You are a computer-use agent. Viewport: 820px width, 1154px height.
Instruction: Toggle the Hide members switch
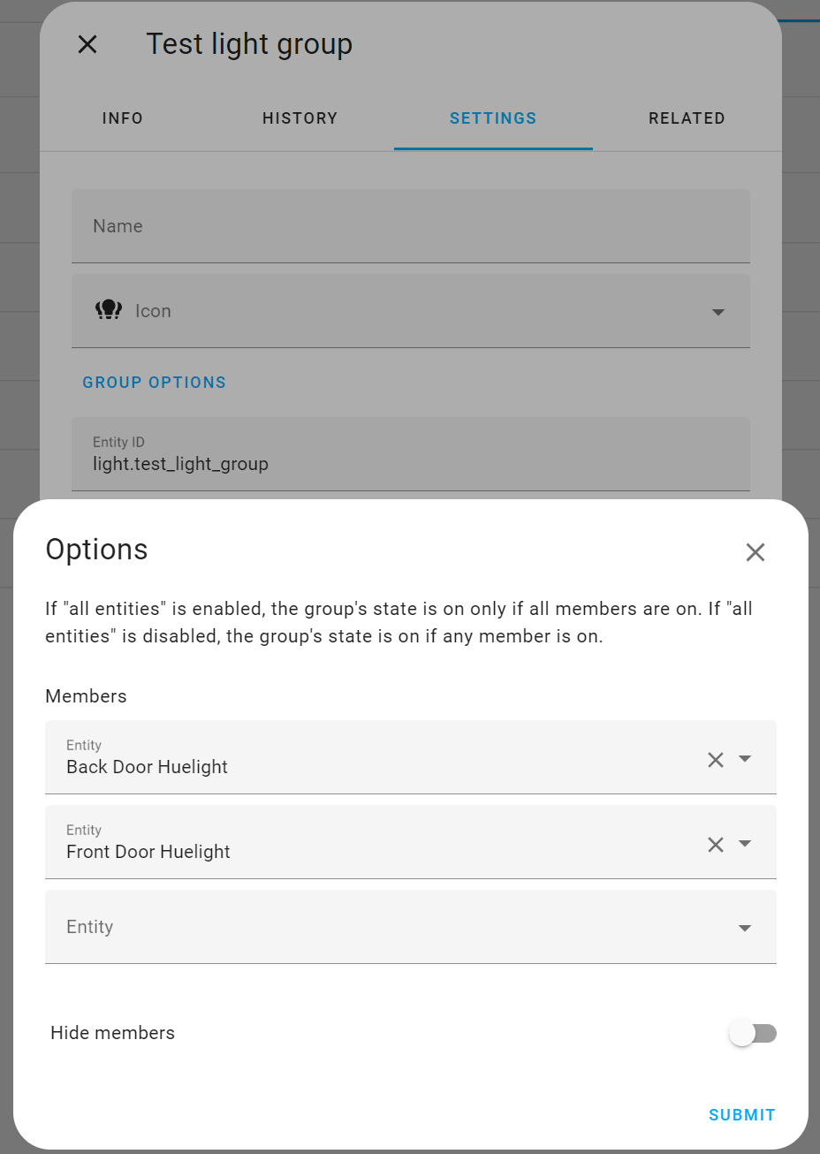pyautogui.click(x=753, y=1032)
